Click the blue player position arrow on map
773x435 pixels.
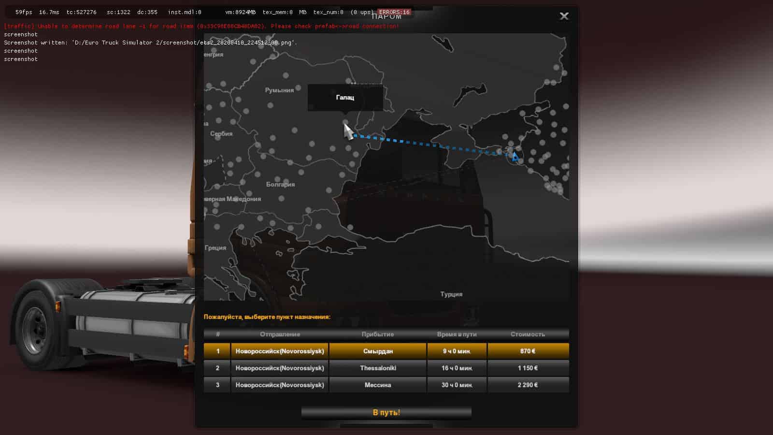tap(515, 157)
